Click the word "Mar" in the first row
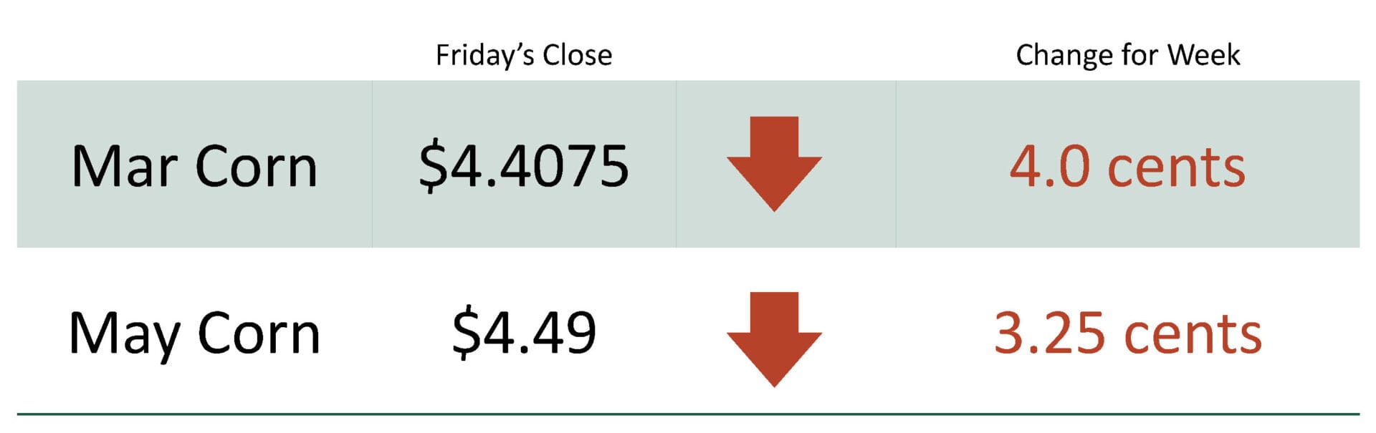1376x433 pixels. pos(125,167)
